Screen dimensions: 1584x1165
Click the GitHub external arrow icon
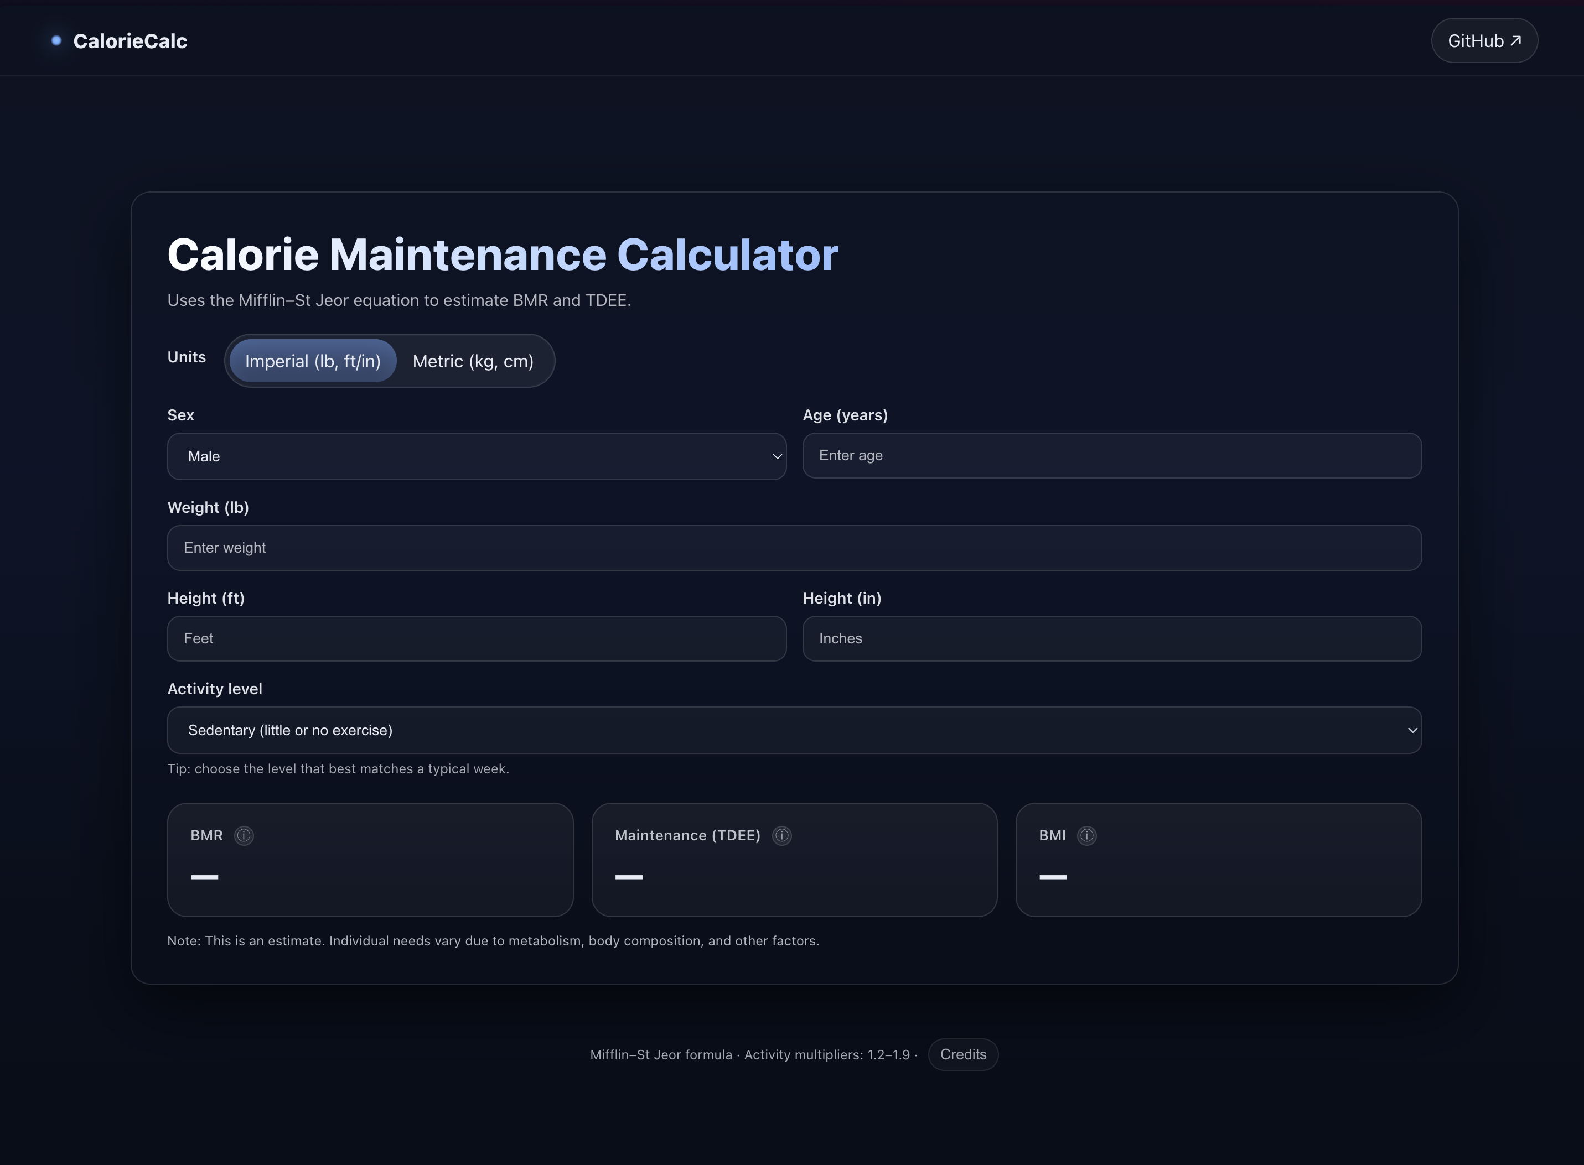(1515, 41)
